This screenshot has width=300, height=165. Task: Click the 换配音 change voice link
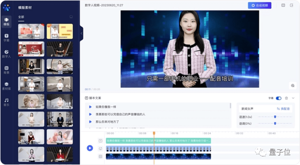click(283, 108)
